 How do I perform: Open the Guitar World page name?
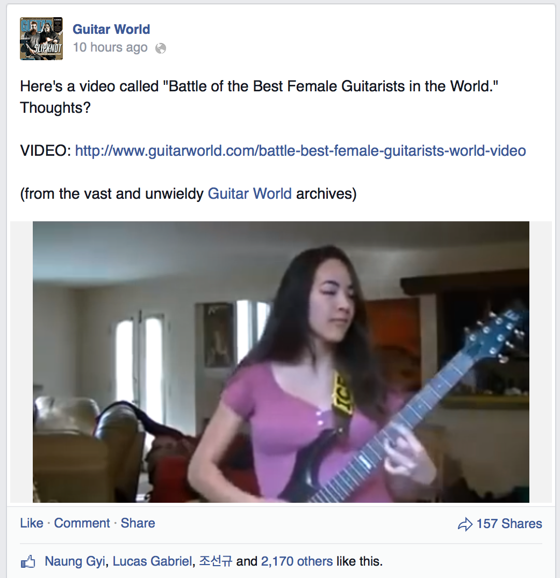point(111,29)
